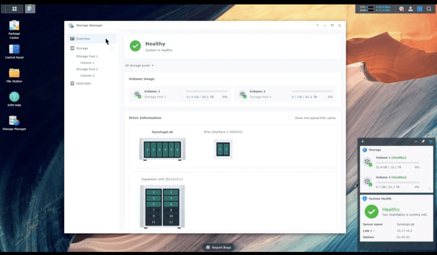Open the search magnifier icon

point(429,9)
